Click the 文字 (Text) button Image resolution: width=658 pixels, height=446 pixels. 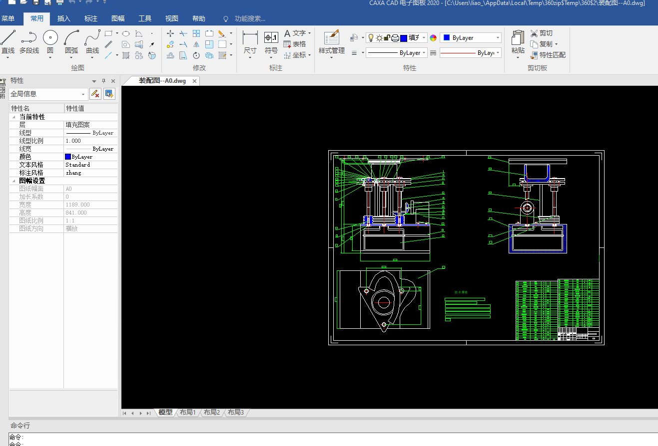pyautogui.click(x=294, y=33)
